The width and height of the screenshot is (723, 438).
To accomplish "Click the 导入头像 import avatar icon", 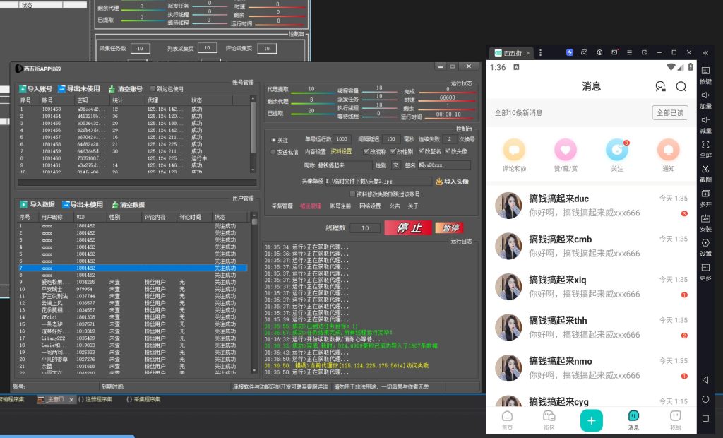I will tap(438, 182).
